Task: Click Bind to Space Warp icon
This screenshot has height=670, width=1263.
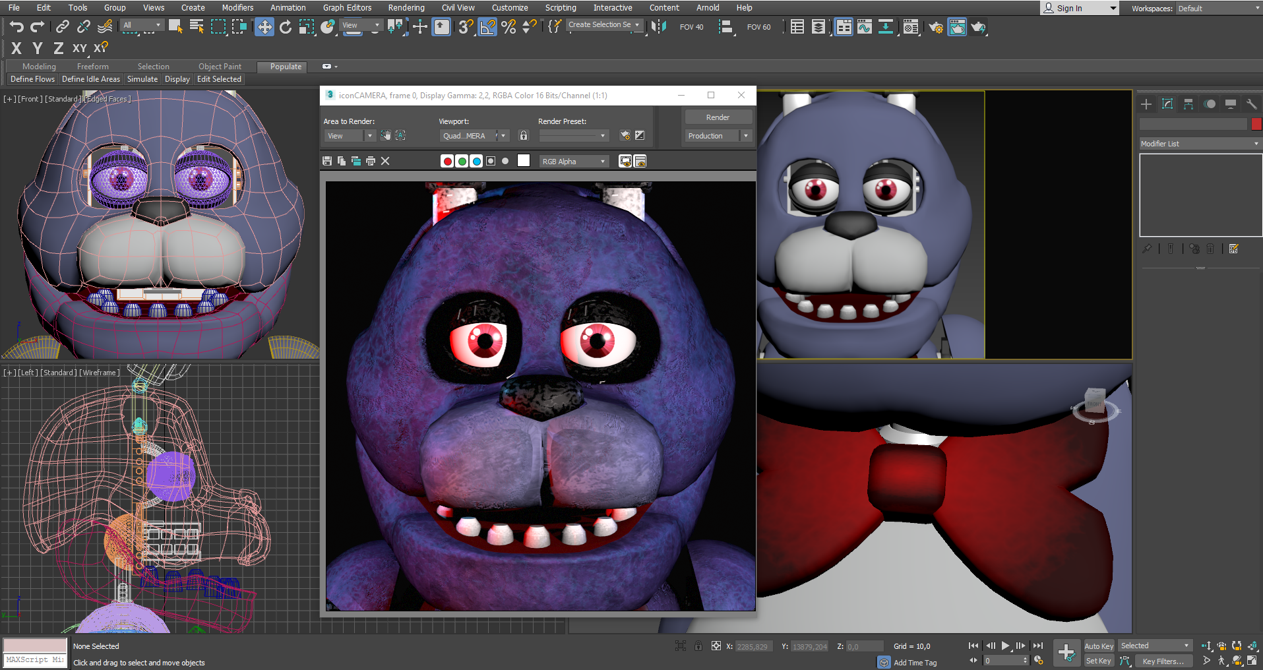Action: 105,27
